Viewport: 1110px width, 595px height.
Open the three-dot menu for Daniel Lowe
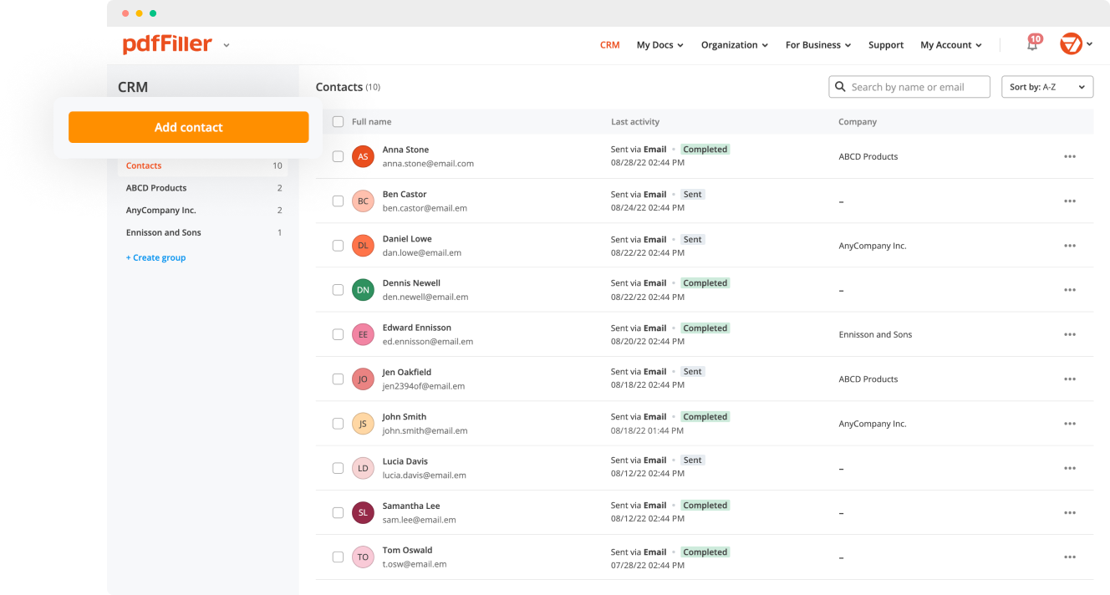point(1069,246)
